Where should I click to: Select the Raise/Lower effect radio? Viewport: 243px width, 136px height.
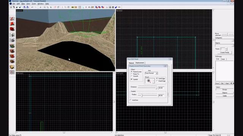132,72
